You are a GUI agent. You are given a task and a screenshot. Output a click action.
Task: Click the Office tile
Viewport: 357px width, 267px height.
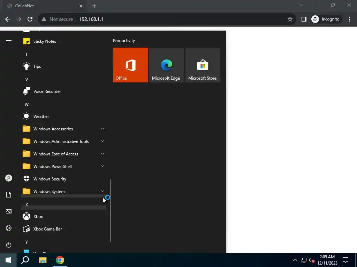(130, 65)
